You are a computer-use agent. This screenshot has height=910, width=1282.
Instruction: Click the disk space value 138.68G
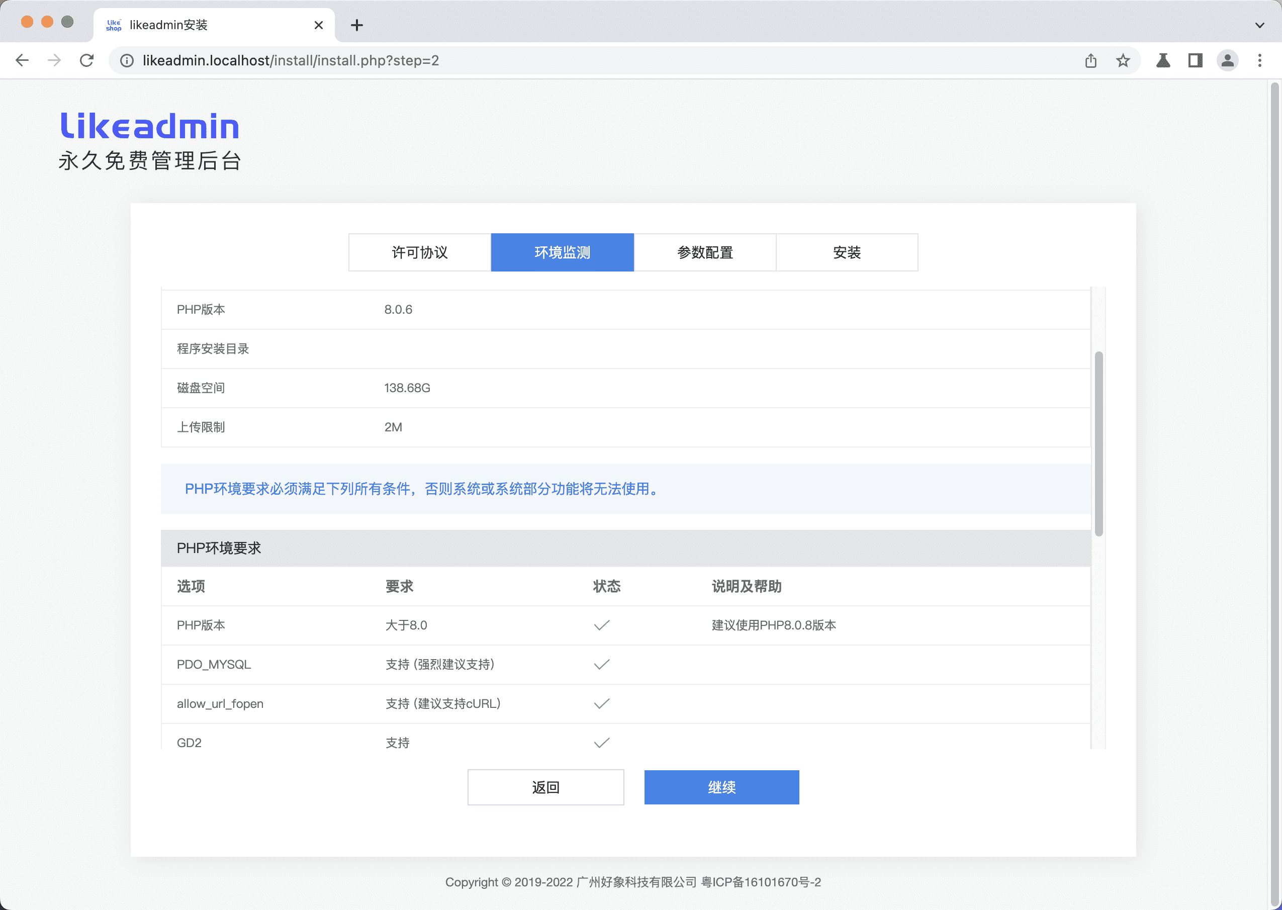[x=407, y=388]
